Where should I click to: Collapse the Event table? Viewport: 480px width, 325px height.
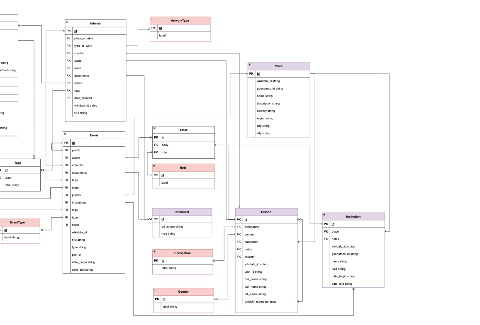(x=65, y=133)
